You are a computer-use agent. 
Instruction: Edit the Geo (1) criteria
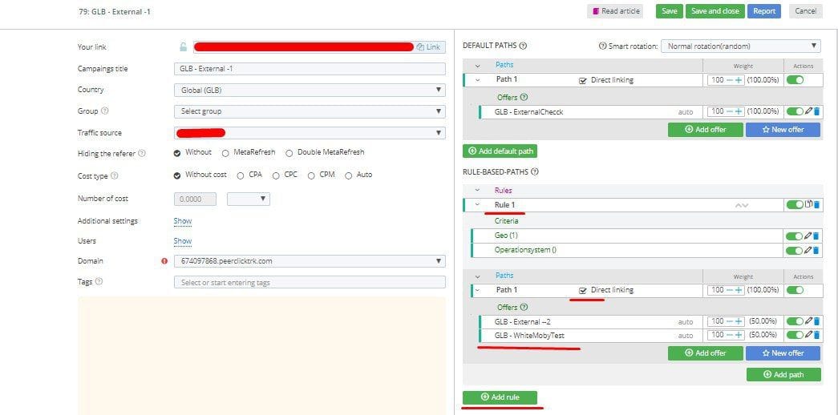[808, 236]
